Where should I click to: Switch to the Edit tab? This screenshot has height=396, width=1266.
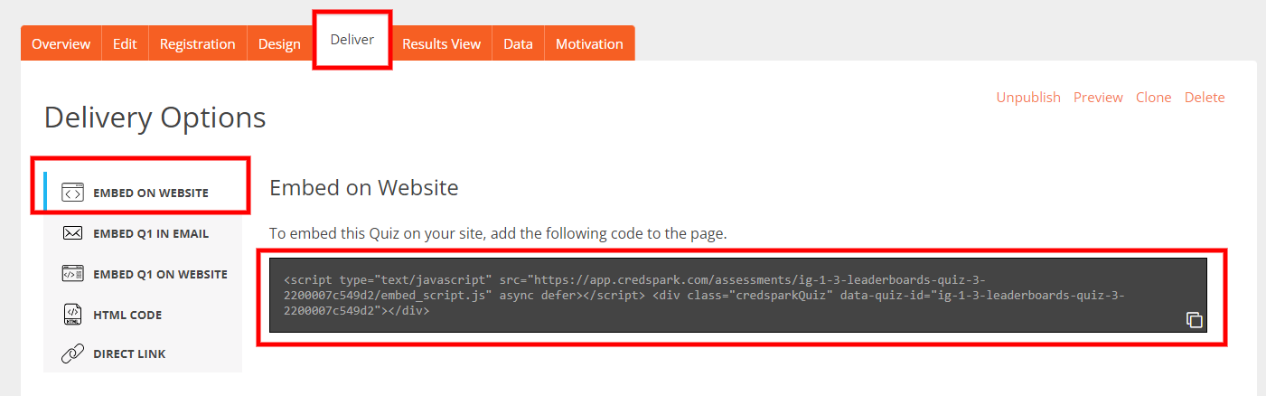pyautogui.click(x=125, y=43)
